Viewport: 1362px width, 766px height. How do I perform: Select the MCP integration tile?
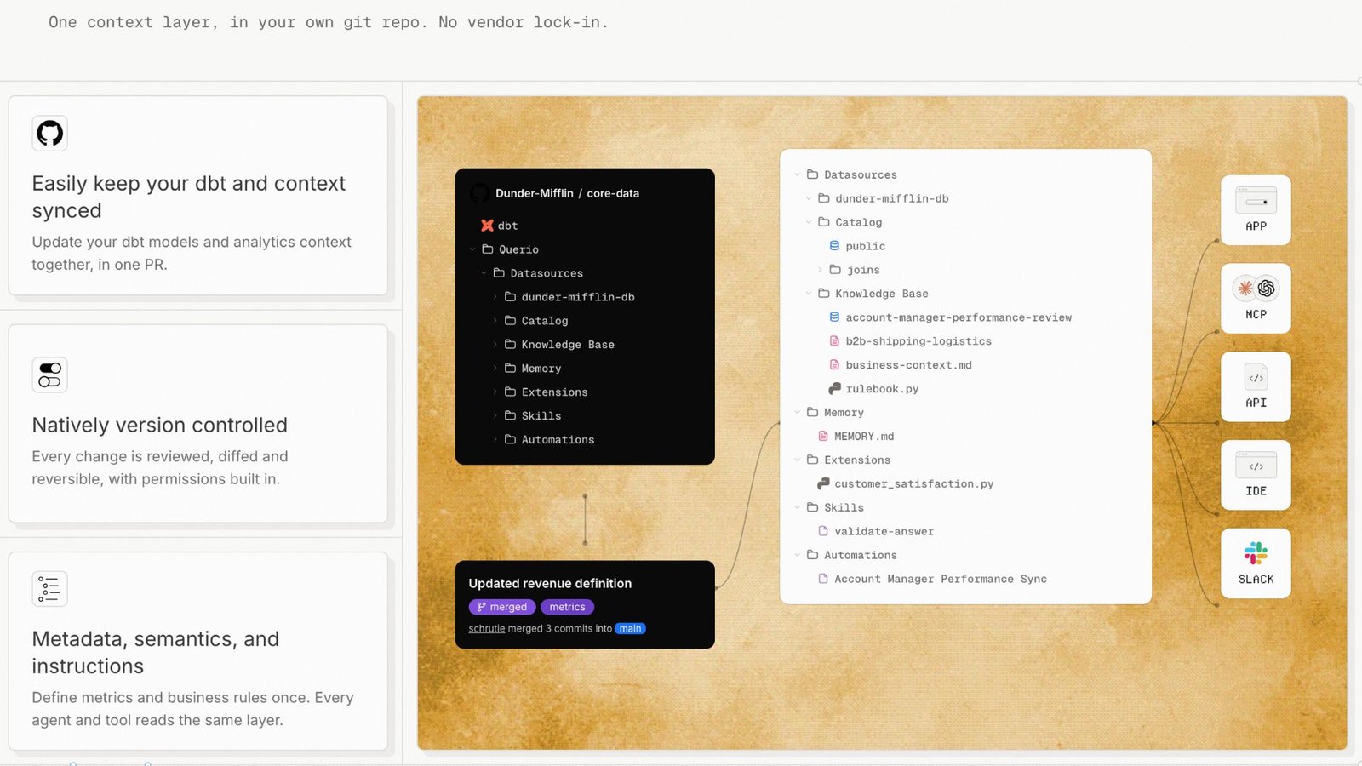(x=1256, y=298)
